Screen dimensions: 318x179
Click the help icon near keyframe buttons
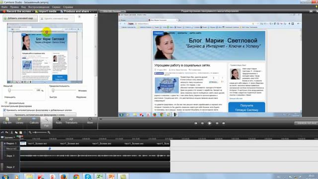[x=79, y=16]
